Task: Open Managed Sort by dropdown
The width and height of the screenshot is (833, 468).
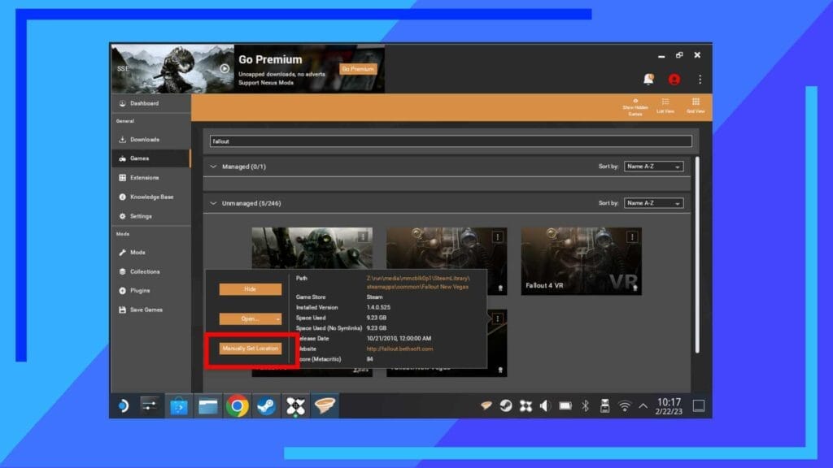Action: click(653, 167)
